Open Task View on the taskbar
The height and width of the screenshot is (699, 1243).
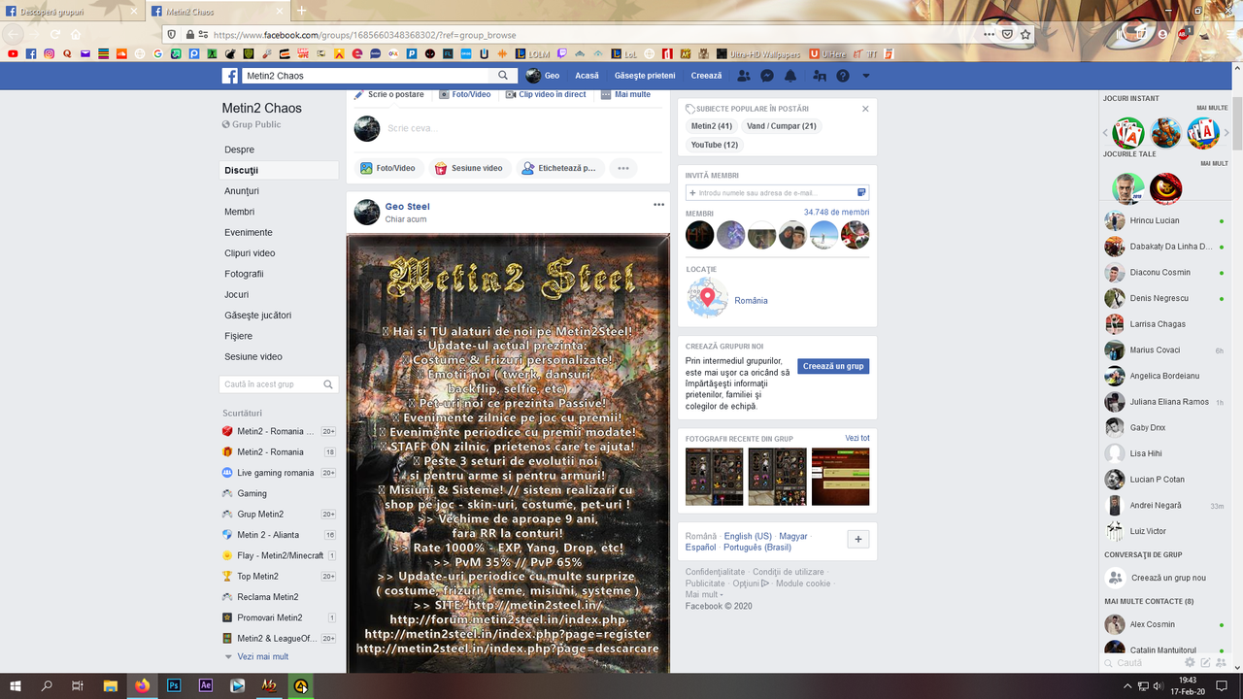click(x=78, y=685)
